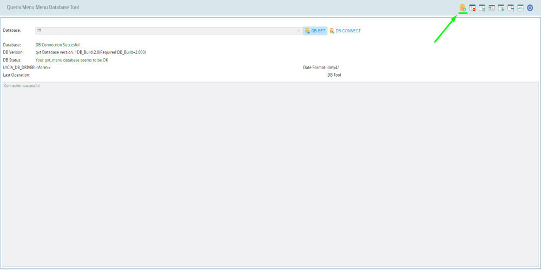
Task: Click the pulse monitor toolbar icon
Action: [x=520, y=8]
